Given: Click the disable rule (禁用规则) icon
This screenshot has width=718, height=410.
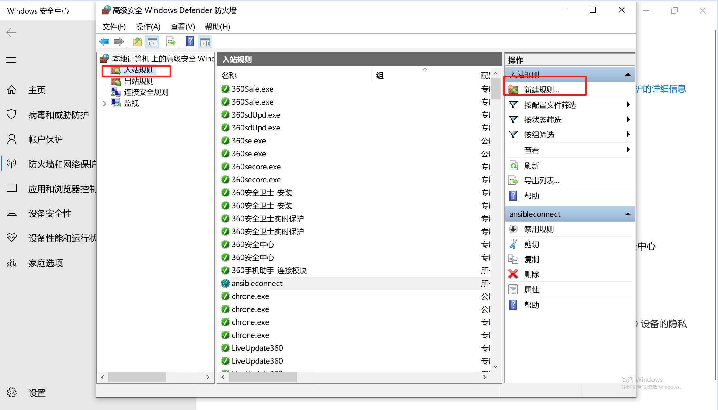Looking at the screenshot, I should (x=513, y=229).
